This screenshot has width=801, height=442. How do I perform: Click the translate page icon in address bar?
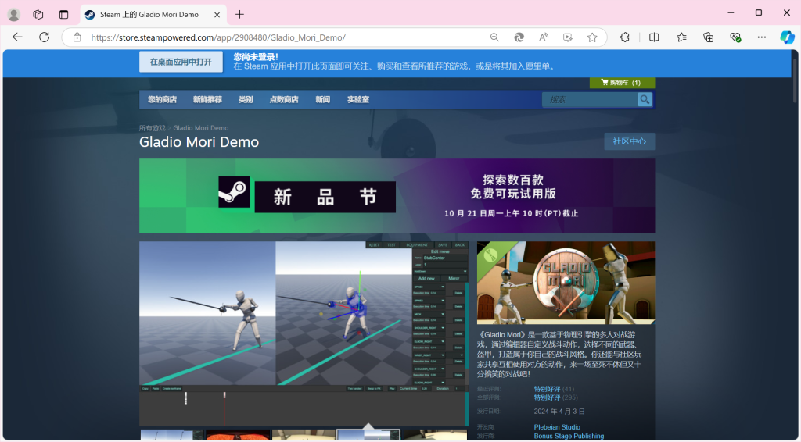[x=519, y=37]
